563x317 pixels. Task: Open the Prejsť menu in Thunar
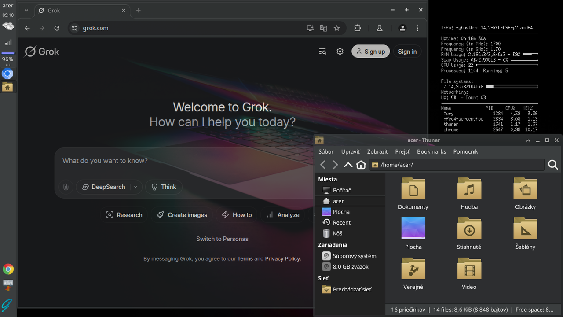click(x=402, y=151)
